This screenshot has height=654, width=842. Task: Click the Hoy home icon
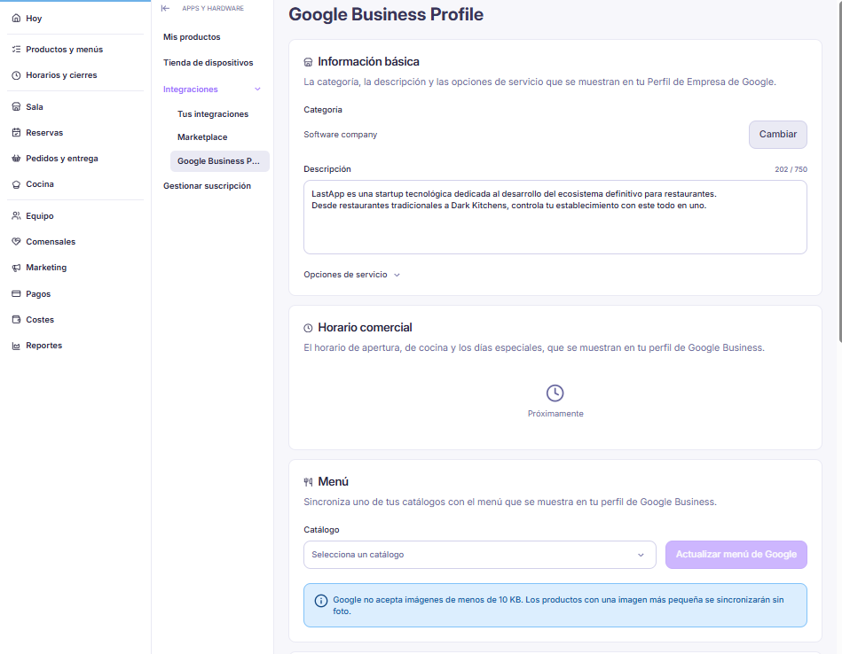pyautogui.click(x=16, y=19)
